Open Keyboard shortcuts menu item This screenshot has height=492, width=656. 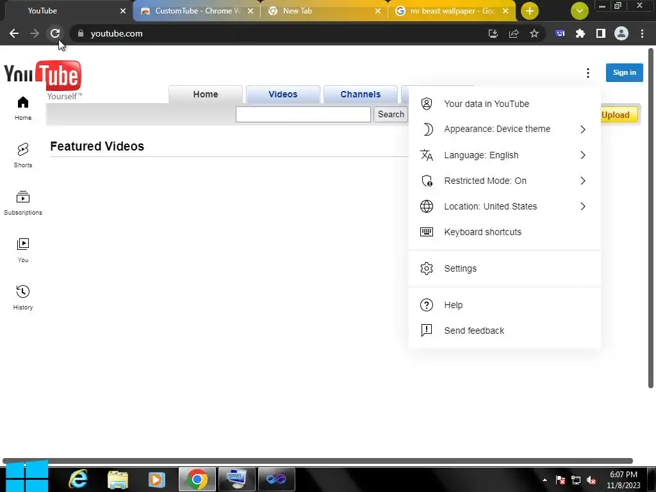(x=505, y=232)
